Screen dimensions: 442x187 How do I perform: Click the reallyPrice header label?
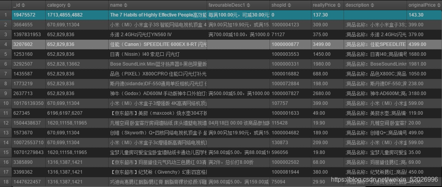[324, 5]
